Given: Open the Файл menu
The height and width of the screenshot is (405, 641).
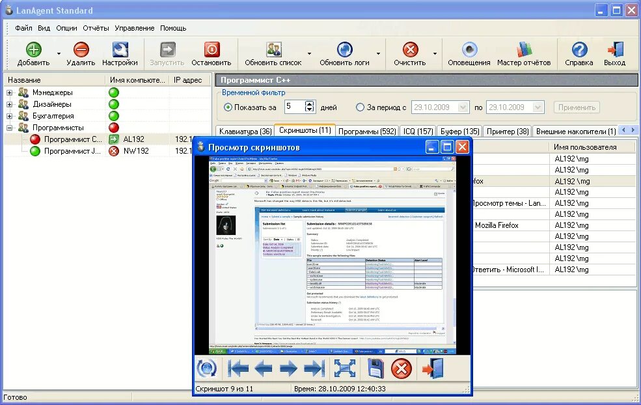Looking at the screenshot, I should [x=23, y=28].
